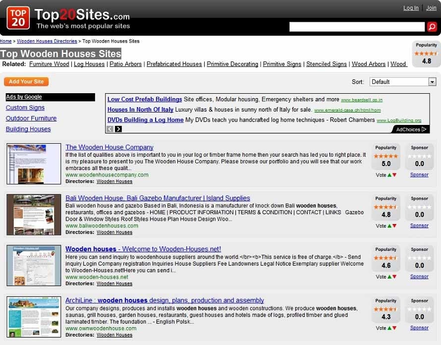This screenshot has width=441, height=345.
Task: Open ArchiLine wooden houses design link
Action: coord(165,300)
